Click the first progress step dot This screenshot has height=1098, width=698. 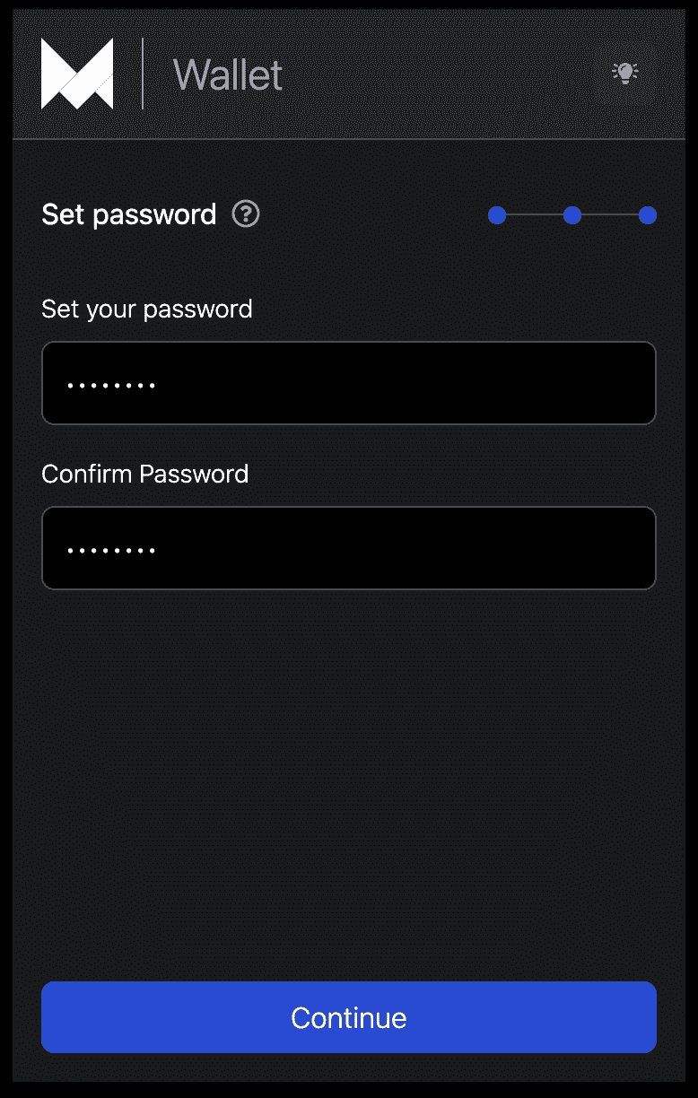497,215
